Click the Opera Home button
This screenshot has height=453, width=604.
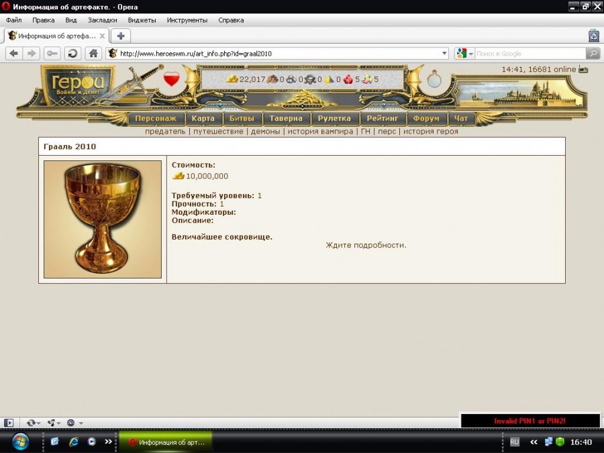tap(93, 54)
